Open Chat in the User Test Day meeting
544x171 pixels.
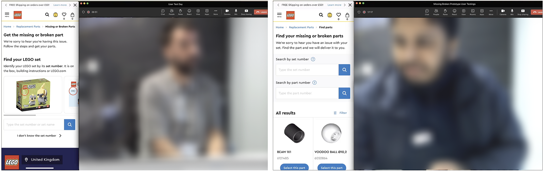pos(163,12)
